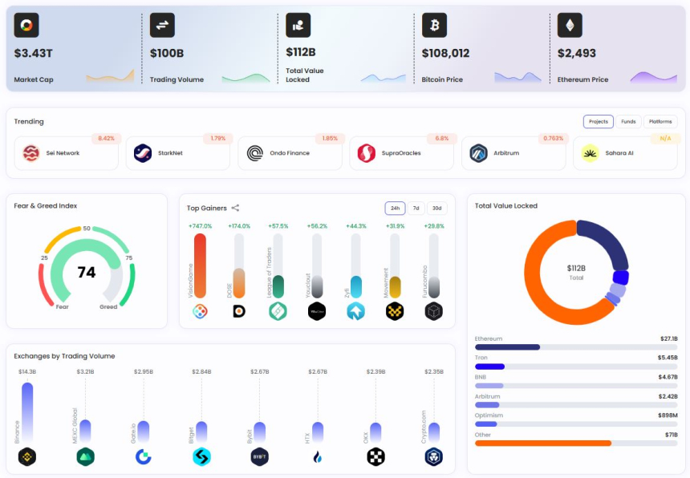The image size is (690, 478).
Task: Switch Top Gainers to 7d
Action: tap(416, 209)
